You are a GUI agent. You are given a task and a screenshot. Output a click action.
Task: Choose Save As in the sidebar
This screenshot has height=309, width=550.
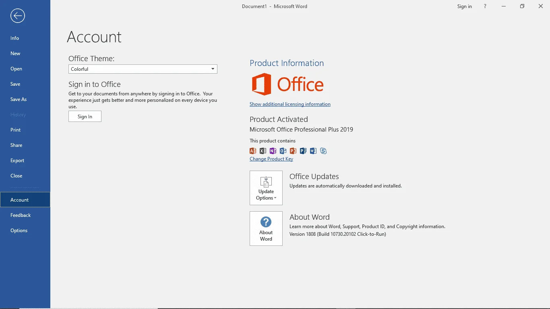coord(25,99)
